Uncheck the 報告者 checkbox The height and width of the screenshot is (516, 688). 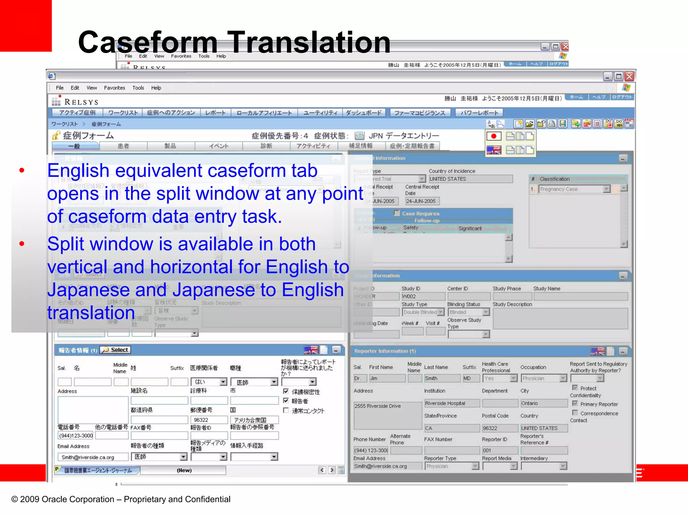click(286, 400)
